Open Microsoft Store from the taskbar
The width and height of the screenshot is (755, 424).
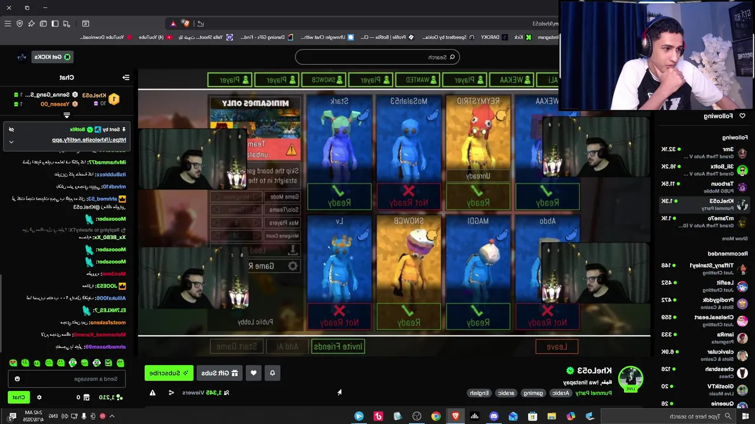(x=533, y=416)
